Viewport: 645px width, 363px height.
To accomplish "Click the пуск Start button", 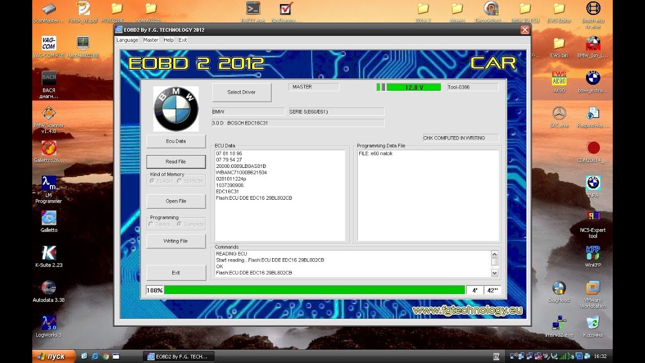I will [54, 356].
